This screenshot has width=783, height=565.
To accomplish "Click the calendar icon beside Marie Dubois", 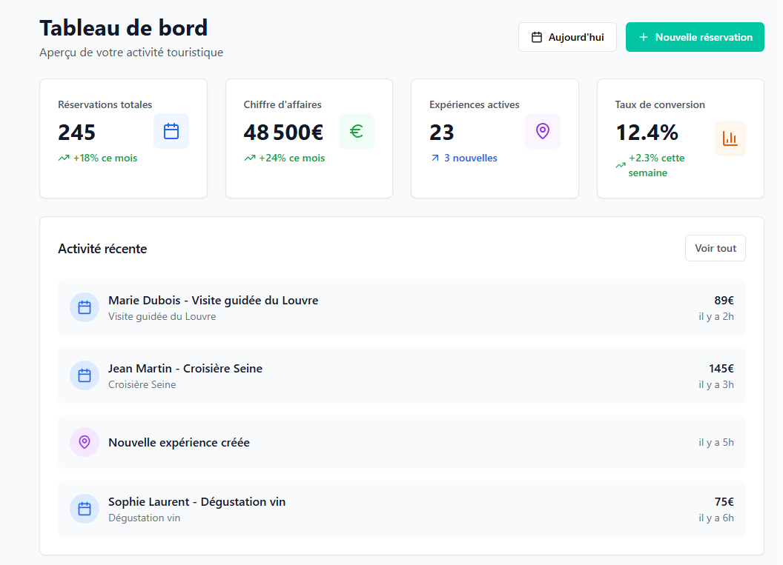I will click(x=85, y=307).
